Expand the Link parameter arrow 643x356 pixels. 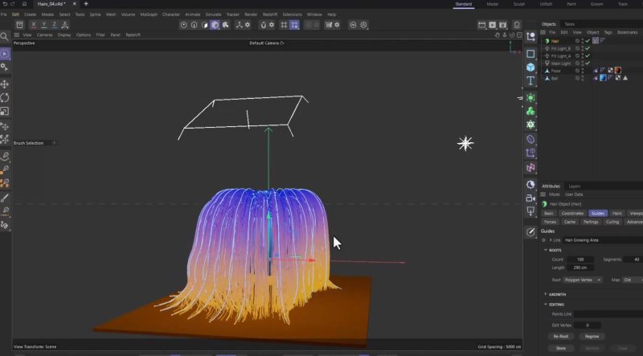[x=551, y=240]
